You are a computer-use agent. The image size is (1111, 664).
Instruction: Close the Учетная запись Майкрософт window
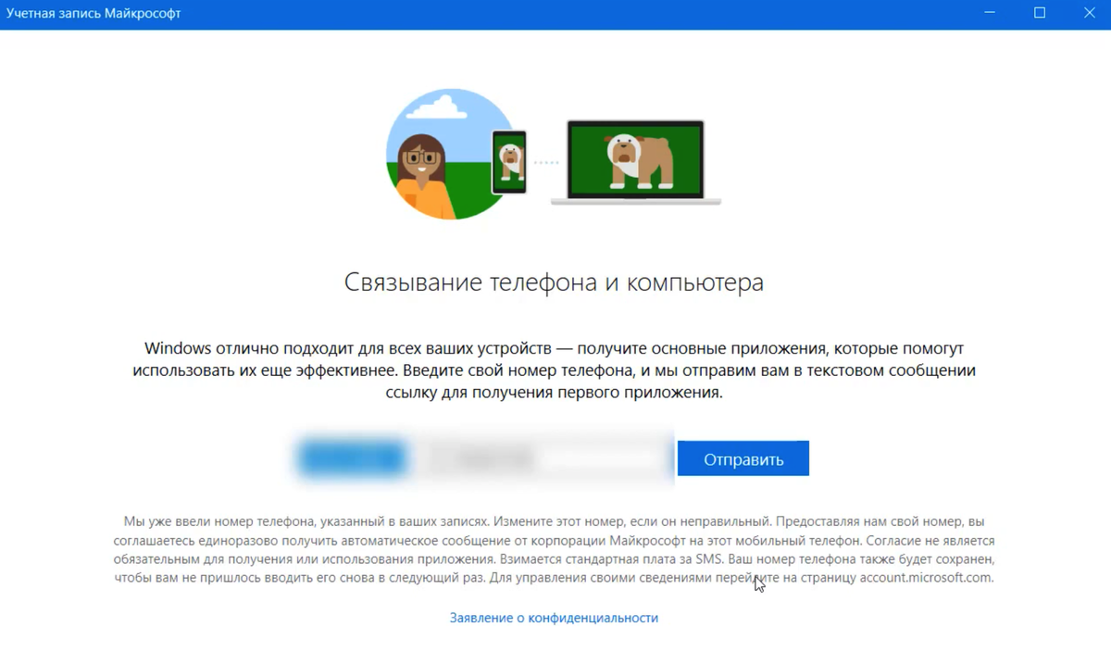[1090, 13]
